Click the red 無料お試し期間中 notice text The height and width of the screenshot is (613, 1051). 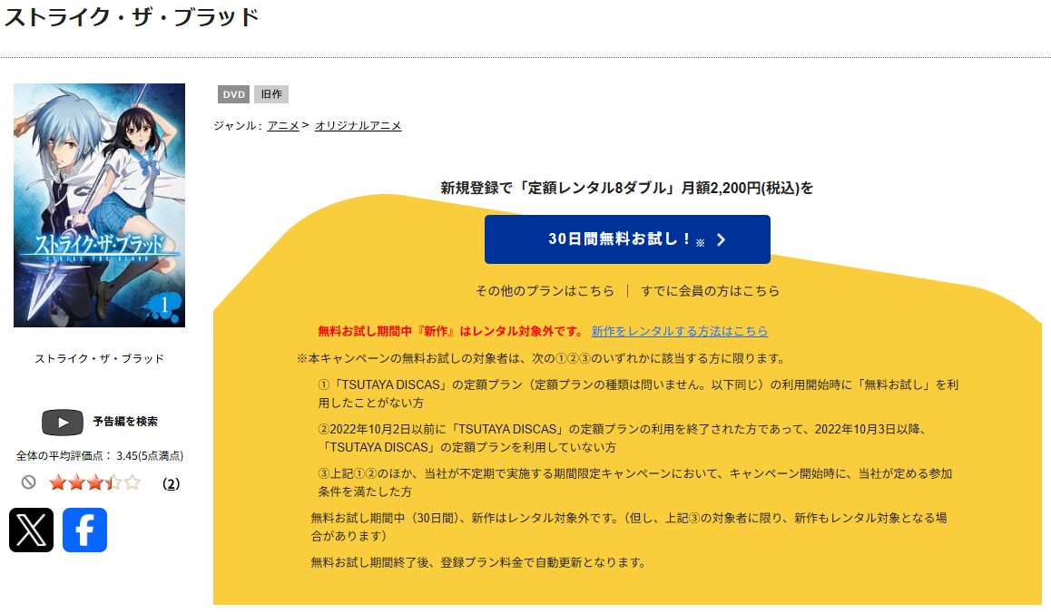coord(451,331)
